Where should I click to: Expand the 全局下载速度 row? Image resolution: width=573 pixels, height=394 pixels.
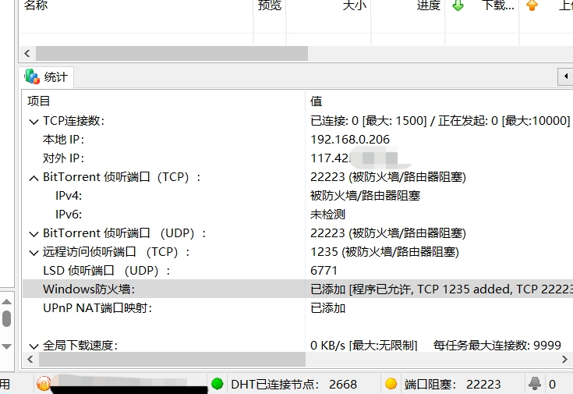pos(34,346)
